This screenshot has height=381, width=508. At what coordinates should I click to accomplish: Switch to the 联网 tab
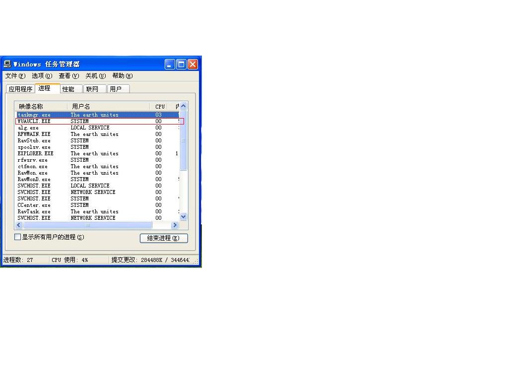pos(95,89)
